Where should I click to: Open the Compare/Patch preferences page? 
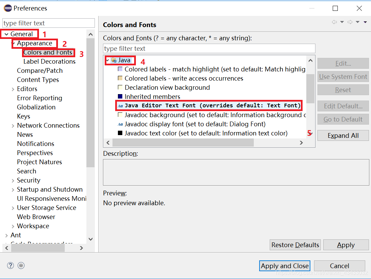40,71
